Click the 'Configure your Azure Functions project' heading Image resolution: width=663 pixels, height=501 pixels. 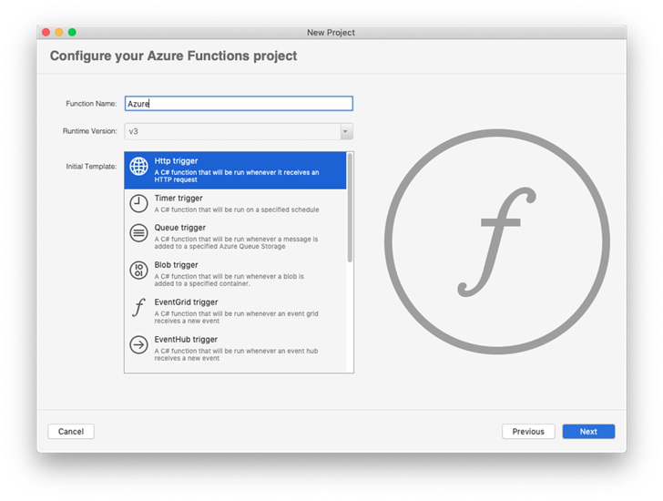[173, 56]
